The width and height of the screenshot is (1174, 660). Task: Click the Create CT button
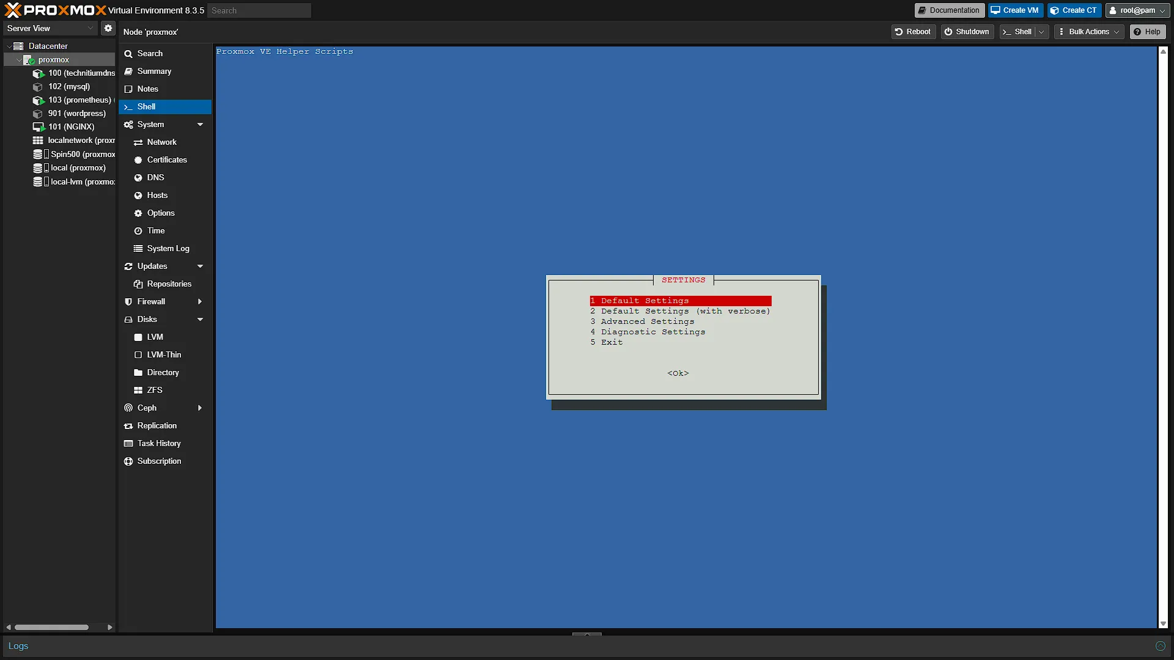pos(1074,10)
